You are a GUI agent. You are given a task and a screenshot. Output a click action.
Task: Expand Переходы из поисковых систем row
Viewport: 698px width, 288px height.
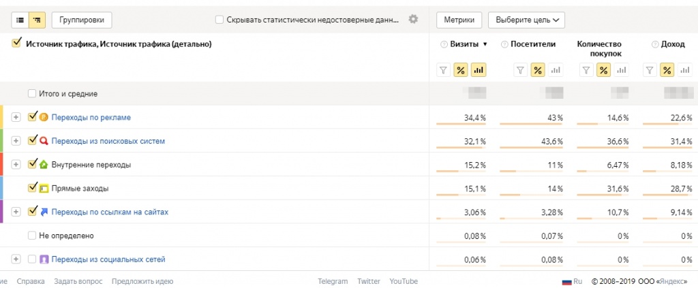(x=16, y=141)
